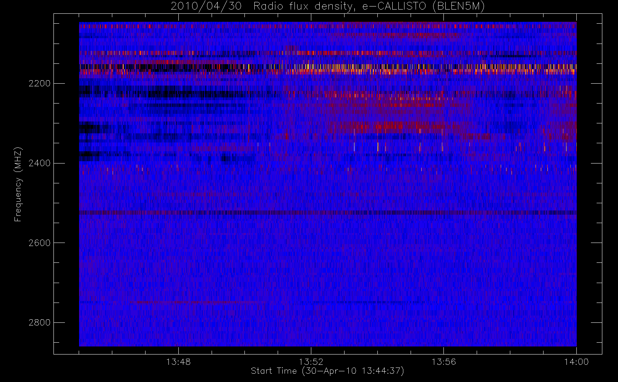Click the 2600 frequency tick label
618x382 pixels.
point(40,243)
